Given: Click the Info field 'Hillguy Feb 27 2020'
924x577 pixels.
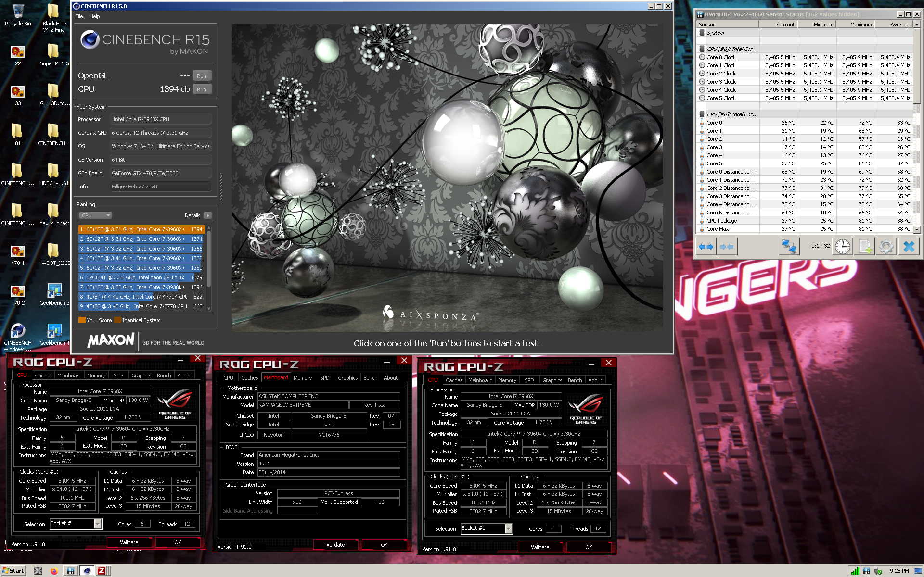Looking at the screenshot, I should point(161,187).
